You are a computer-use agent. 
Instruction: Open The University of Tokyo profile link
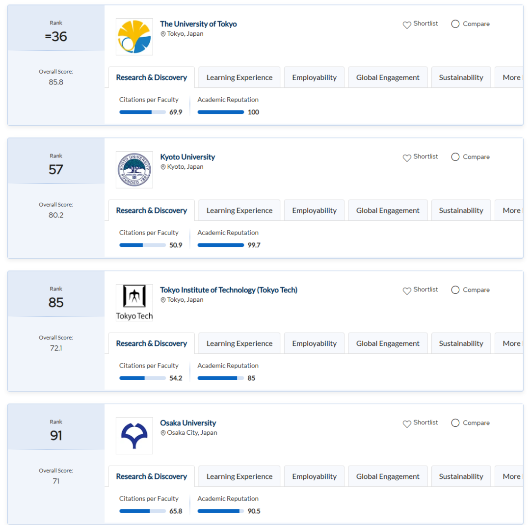[198, 24]
